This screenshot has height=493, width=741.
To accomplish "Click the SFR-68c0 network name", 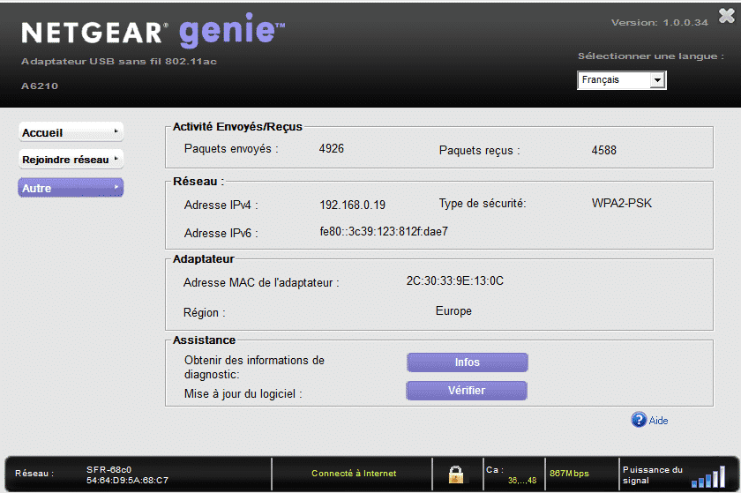I will point(109,469).
